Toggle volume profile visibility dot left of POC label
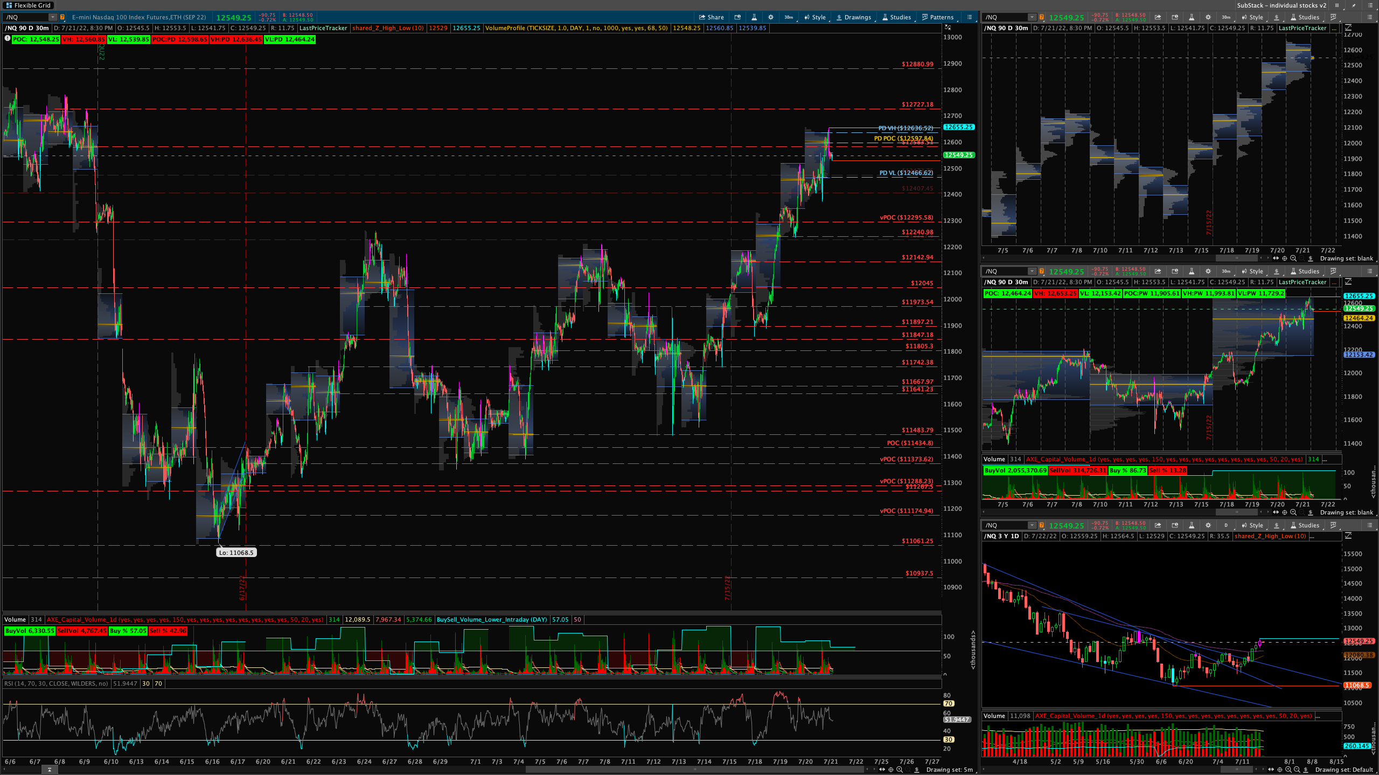Image resolution: width=1379 pixels, height=775 pixels. click(x=7, y=39)
